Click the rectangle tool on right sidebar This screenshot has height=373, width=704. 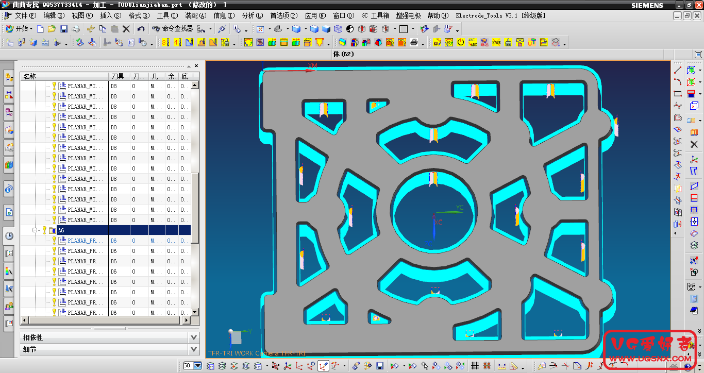678,94
